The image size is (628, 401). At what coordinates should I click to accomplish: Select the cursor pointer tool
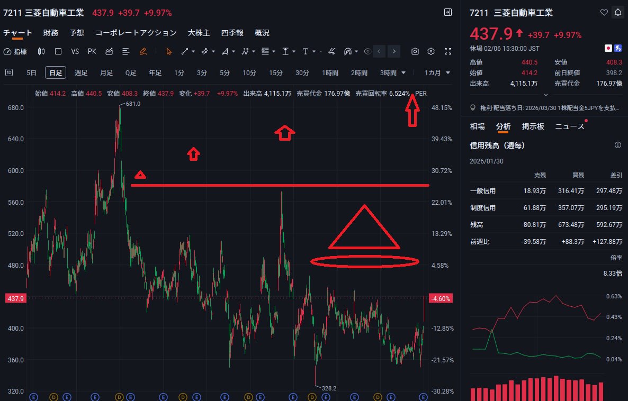pos(168,52)
